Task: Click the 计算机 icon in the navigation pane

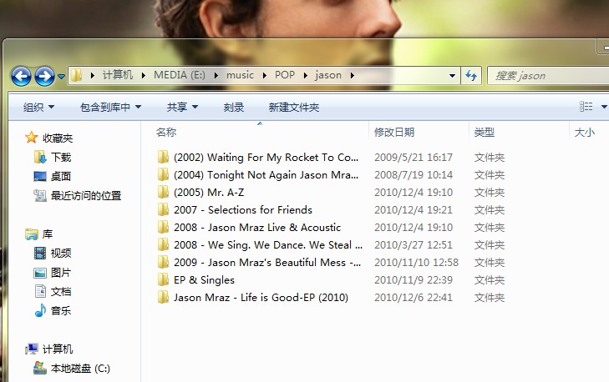Action: click(x=32, y=349)
